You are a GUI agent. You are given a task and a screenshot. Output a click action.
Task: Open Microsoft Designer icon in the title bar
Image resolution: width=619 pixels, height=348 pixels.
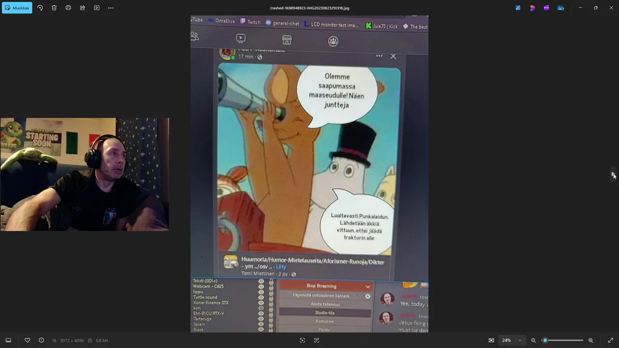532,8
